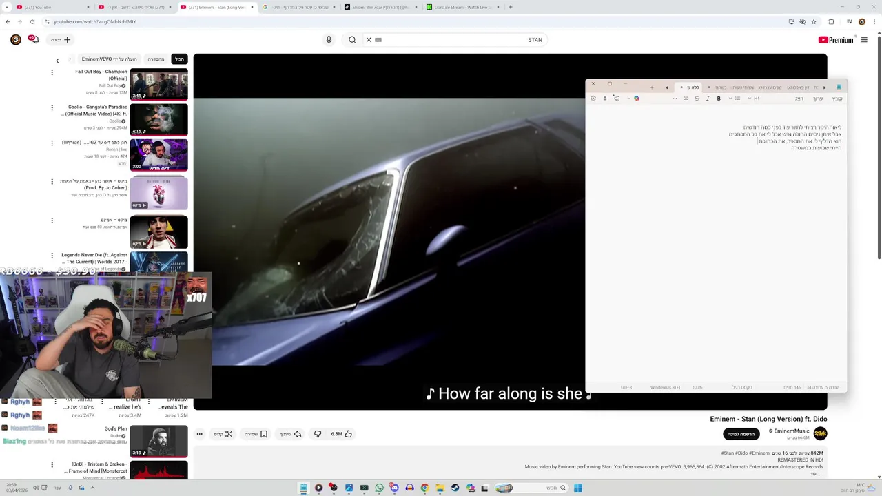Switch to the first YouTube browser tab
The height and width of the screenshot is (496, 882).
coord(52,7)
